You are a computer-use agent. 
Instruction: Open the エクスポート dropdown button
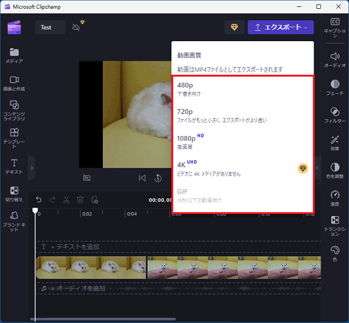tap(281, 27)
